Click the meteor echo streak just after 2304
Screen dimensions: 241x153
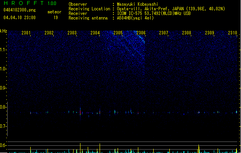[100, 112]
